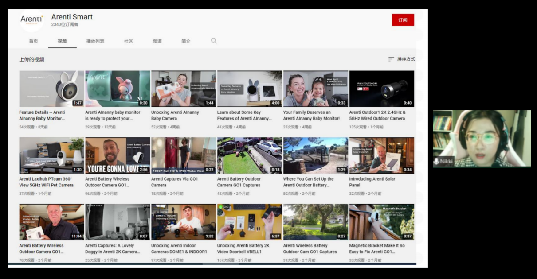Select the 视频 videos tab
Viewport: 537px width, 279px height.
(62, 41)
